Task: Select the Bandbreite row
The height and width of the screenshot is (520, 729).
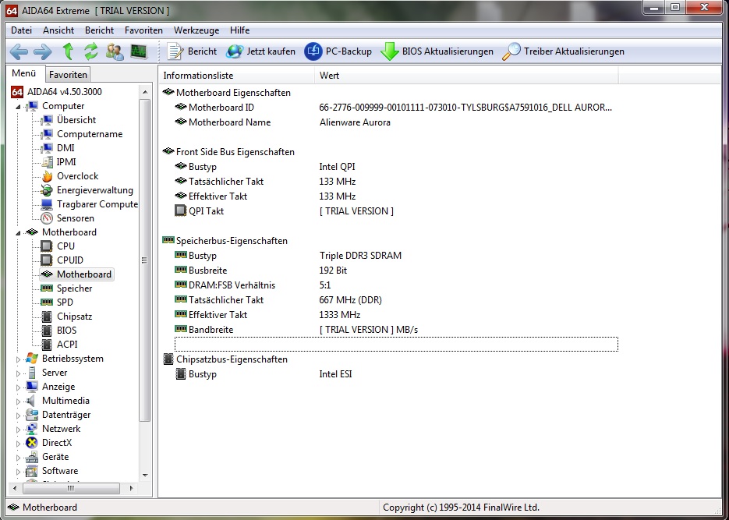Action: [x=396, y=330]
